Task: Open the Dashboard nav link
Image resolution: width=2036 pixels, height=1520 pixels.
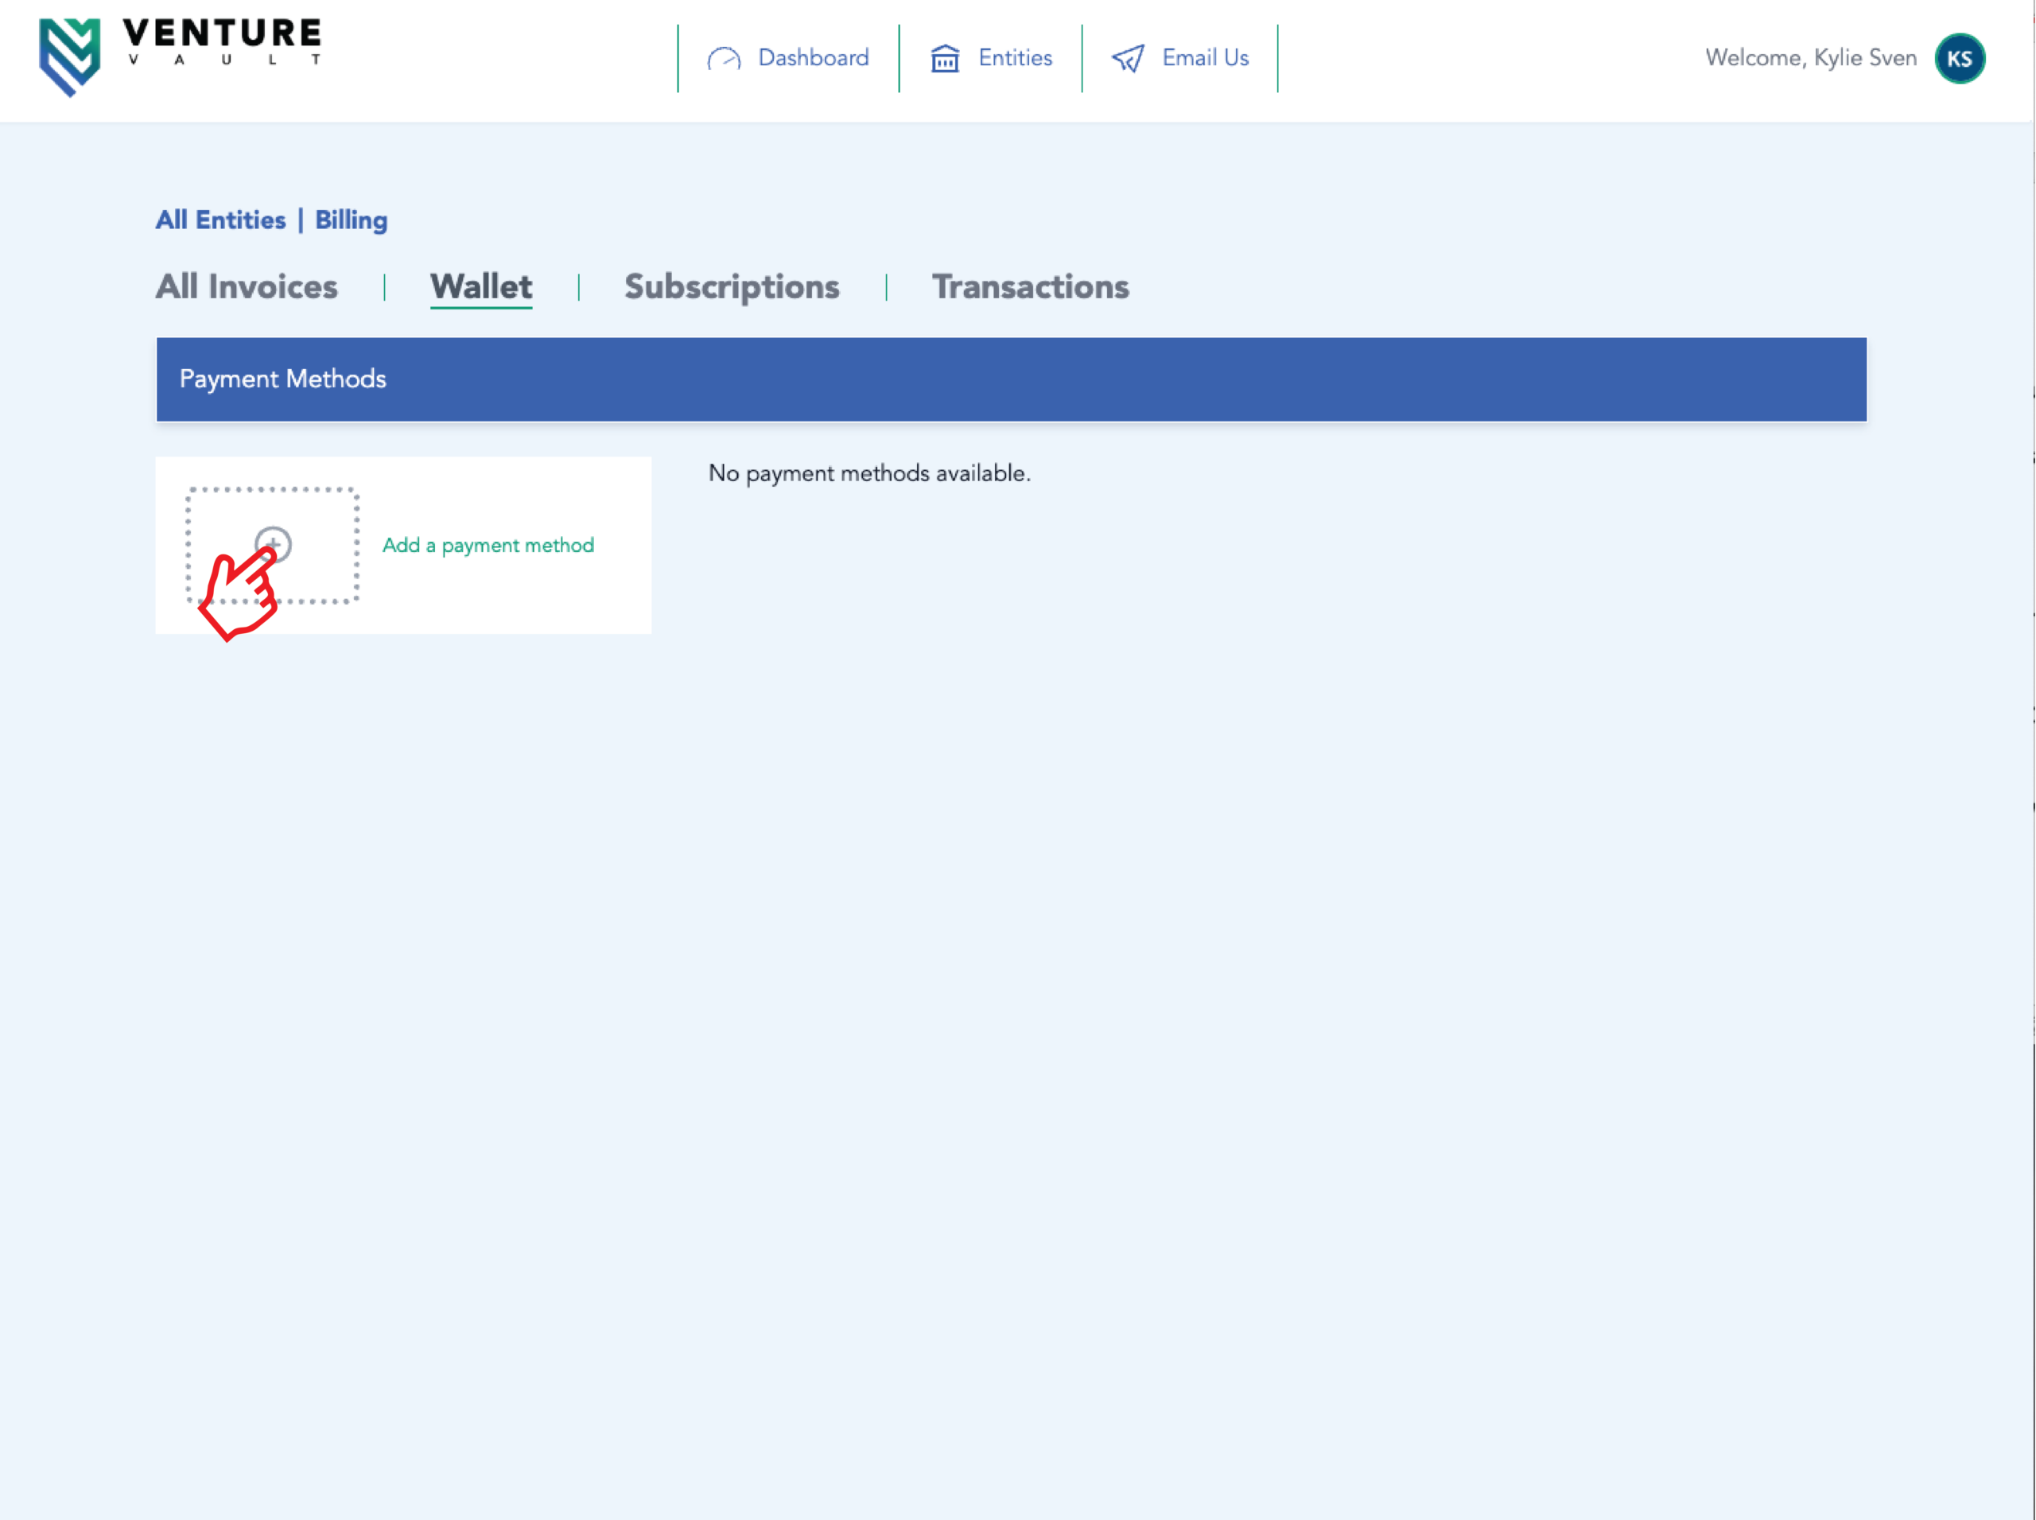Action: click(x=812, y=58)
